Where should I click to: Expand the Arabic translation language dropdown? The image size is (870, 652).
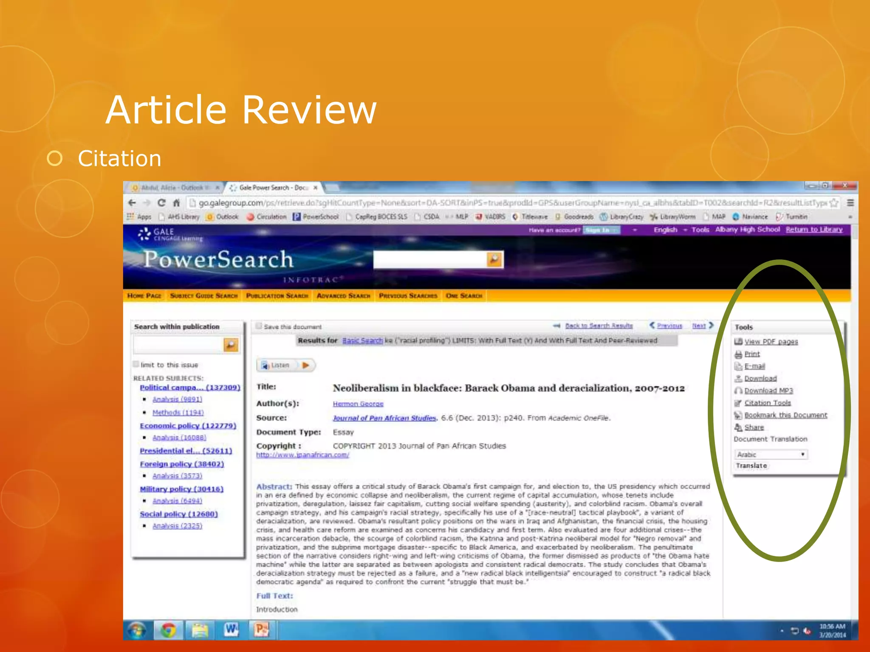pyautogui.click(x=771, y=455)
